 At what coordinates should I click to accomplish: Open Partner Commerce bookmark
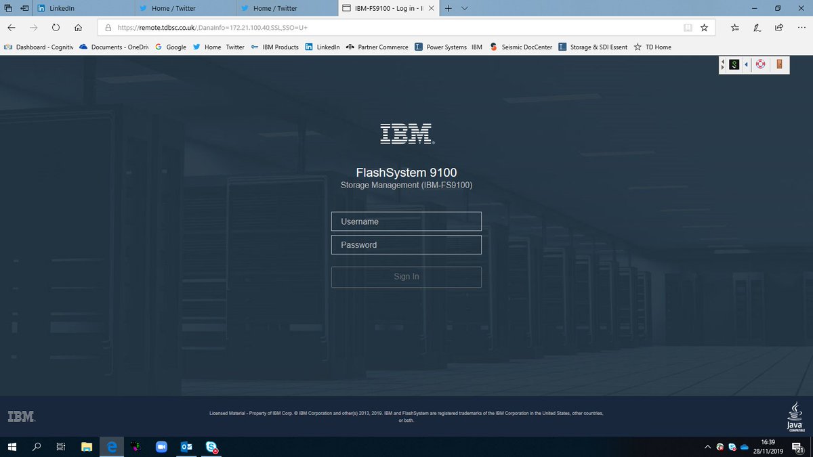click(x=377, y=47)
